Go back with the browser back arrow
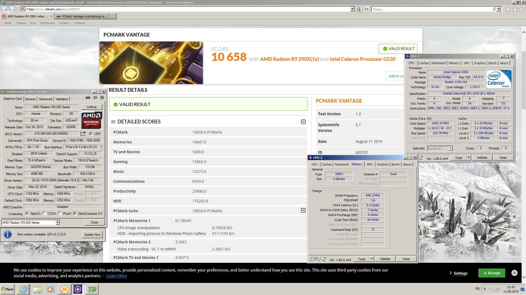This screenshot has width=526, height=295. click(x=4, y=9)
